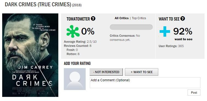Click the green rotten splat icon
Viewport: 207px width, 101px height.
coord(73,31)
